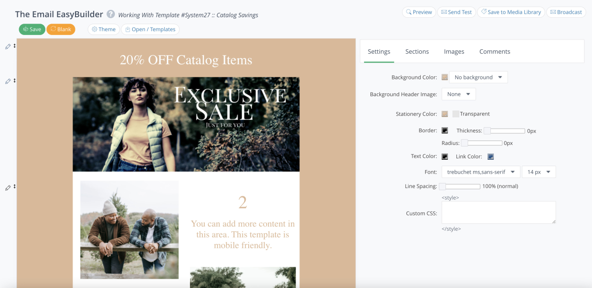Click the help question mark icon
592x288 pixels.
pos(111,14)
